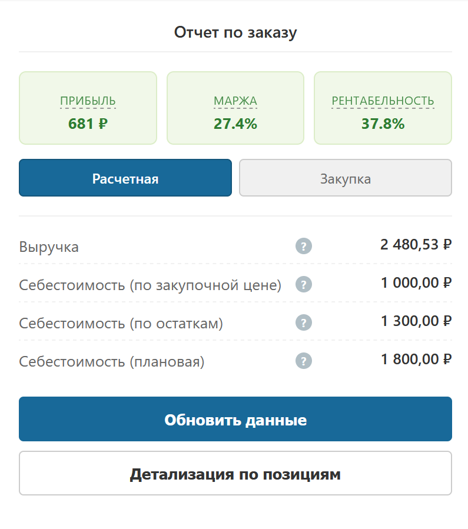Click the Отчет по заказу title

[234, 32]
